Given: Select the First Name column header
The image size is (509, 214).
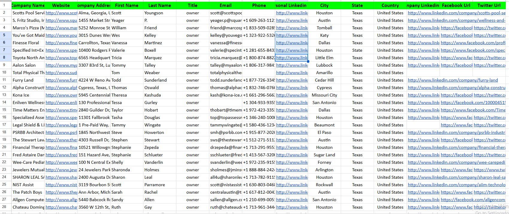Looking at the screenshot, I should 127,5.
